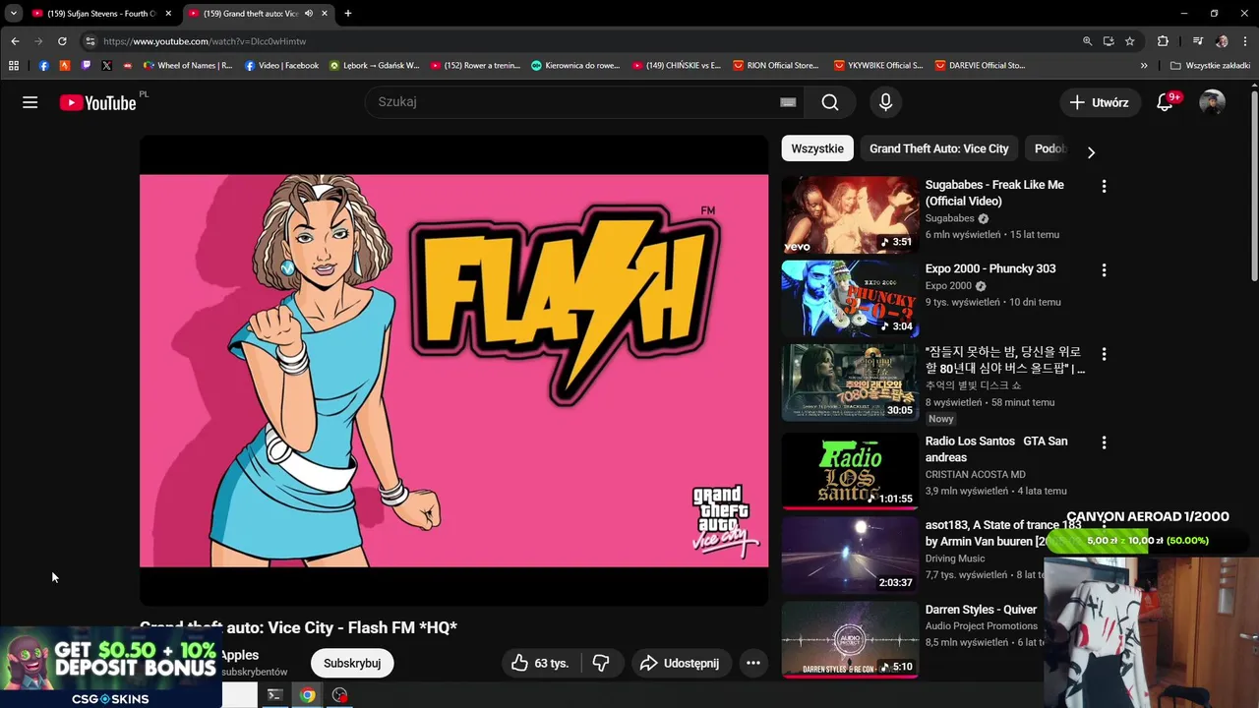1259x708 pixels.
Task: Open CRISTIAN ACOSTA MD channel link
Action: [975, 474]
